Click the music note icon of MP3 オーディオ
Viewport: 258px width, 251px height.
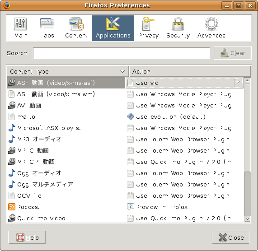point(12,139)
